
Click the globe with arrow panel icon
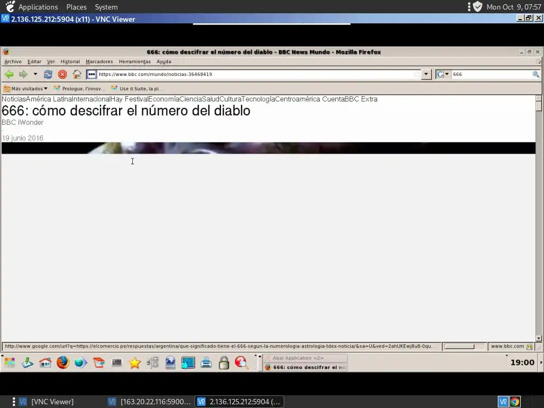tap(81, 362)
